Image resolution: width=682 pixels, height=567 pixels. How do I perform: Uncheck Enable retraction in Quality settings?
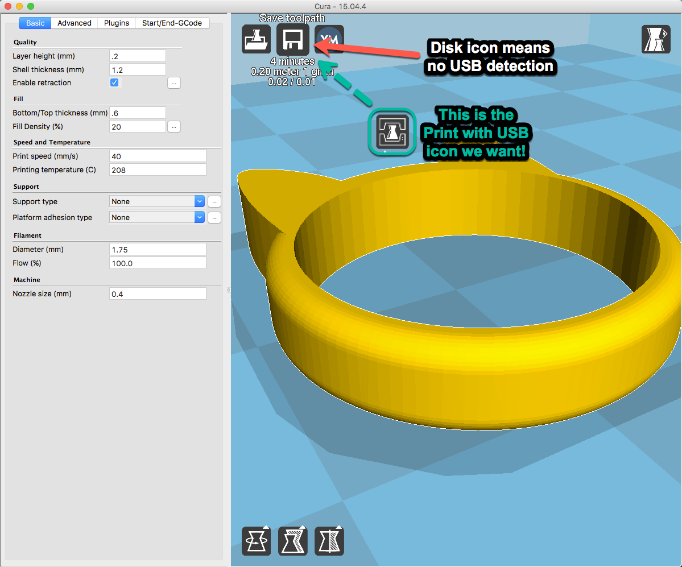(x=114, y=82)
